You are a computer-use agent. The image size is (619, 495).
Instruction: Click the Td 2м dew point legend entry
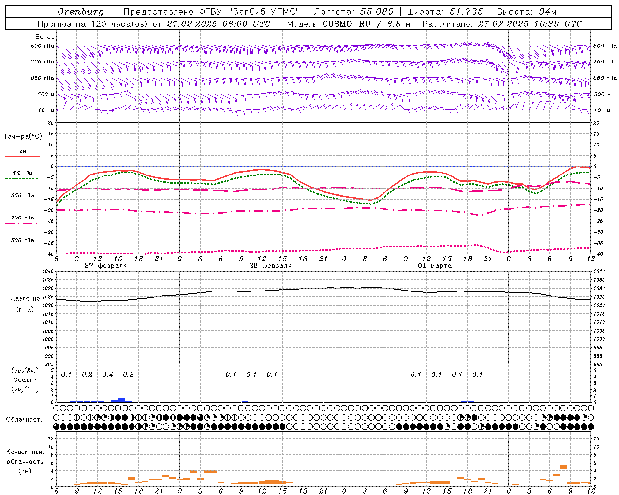[22, 173]
